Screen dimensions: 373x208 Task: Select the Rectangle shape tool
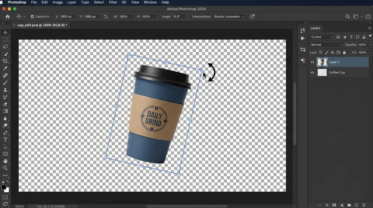(5, 154)
